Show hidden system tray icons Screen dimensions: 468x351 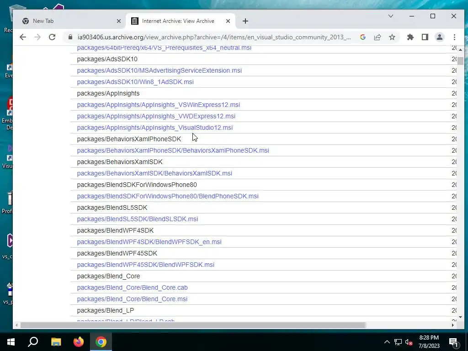pyautogui.click(x=387, y=342)
